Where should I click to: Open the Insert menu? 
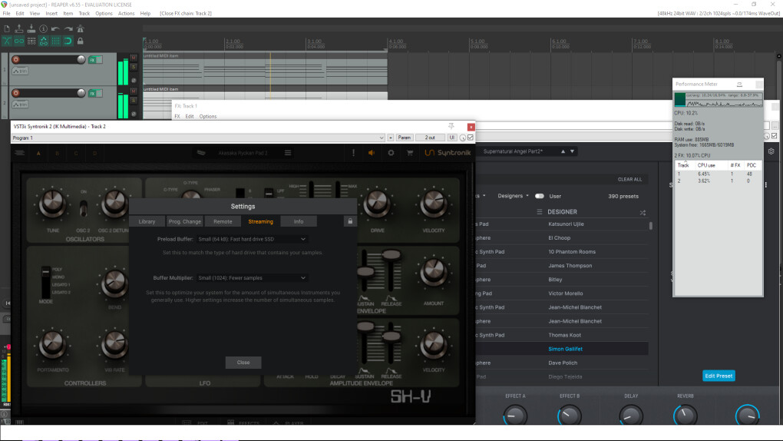click(51, 14)
